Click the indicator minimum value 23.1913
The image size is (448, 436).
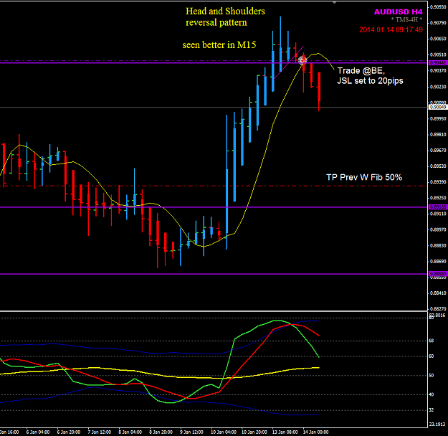[437, 425]
